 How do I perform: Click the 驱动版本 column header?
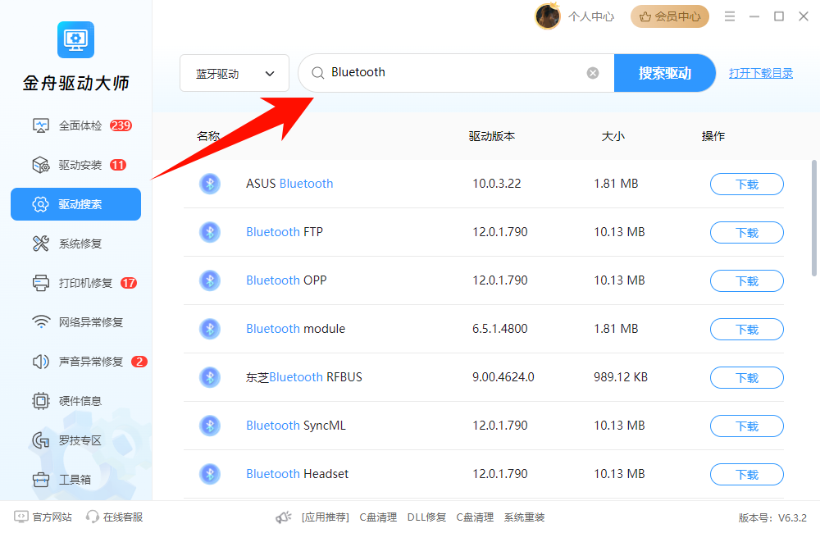click(x=491, y=136)
